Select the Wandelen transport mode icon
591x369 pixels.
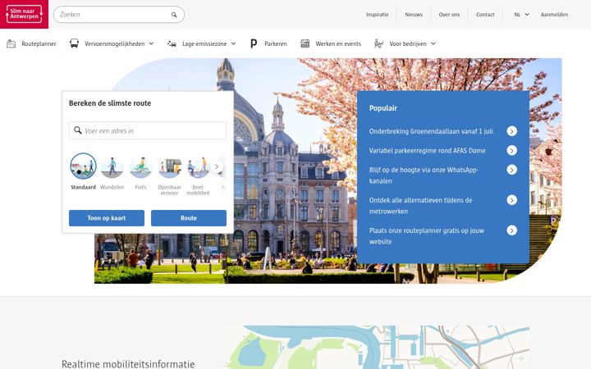[x=112, y=167]
